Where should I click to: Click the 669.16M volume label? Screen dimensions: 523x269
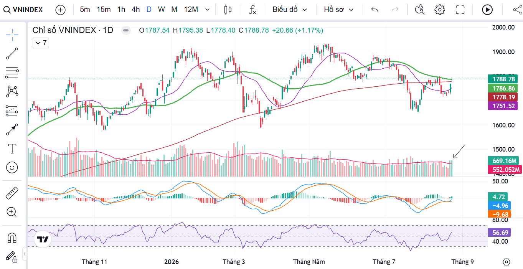coord(503,161)
